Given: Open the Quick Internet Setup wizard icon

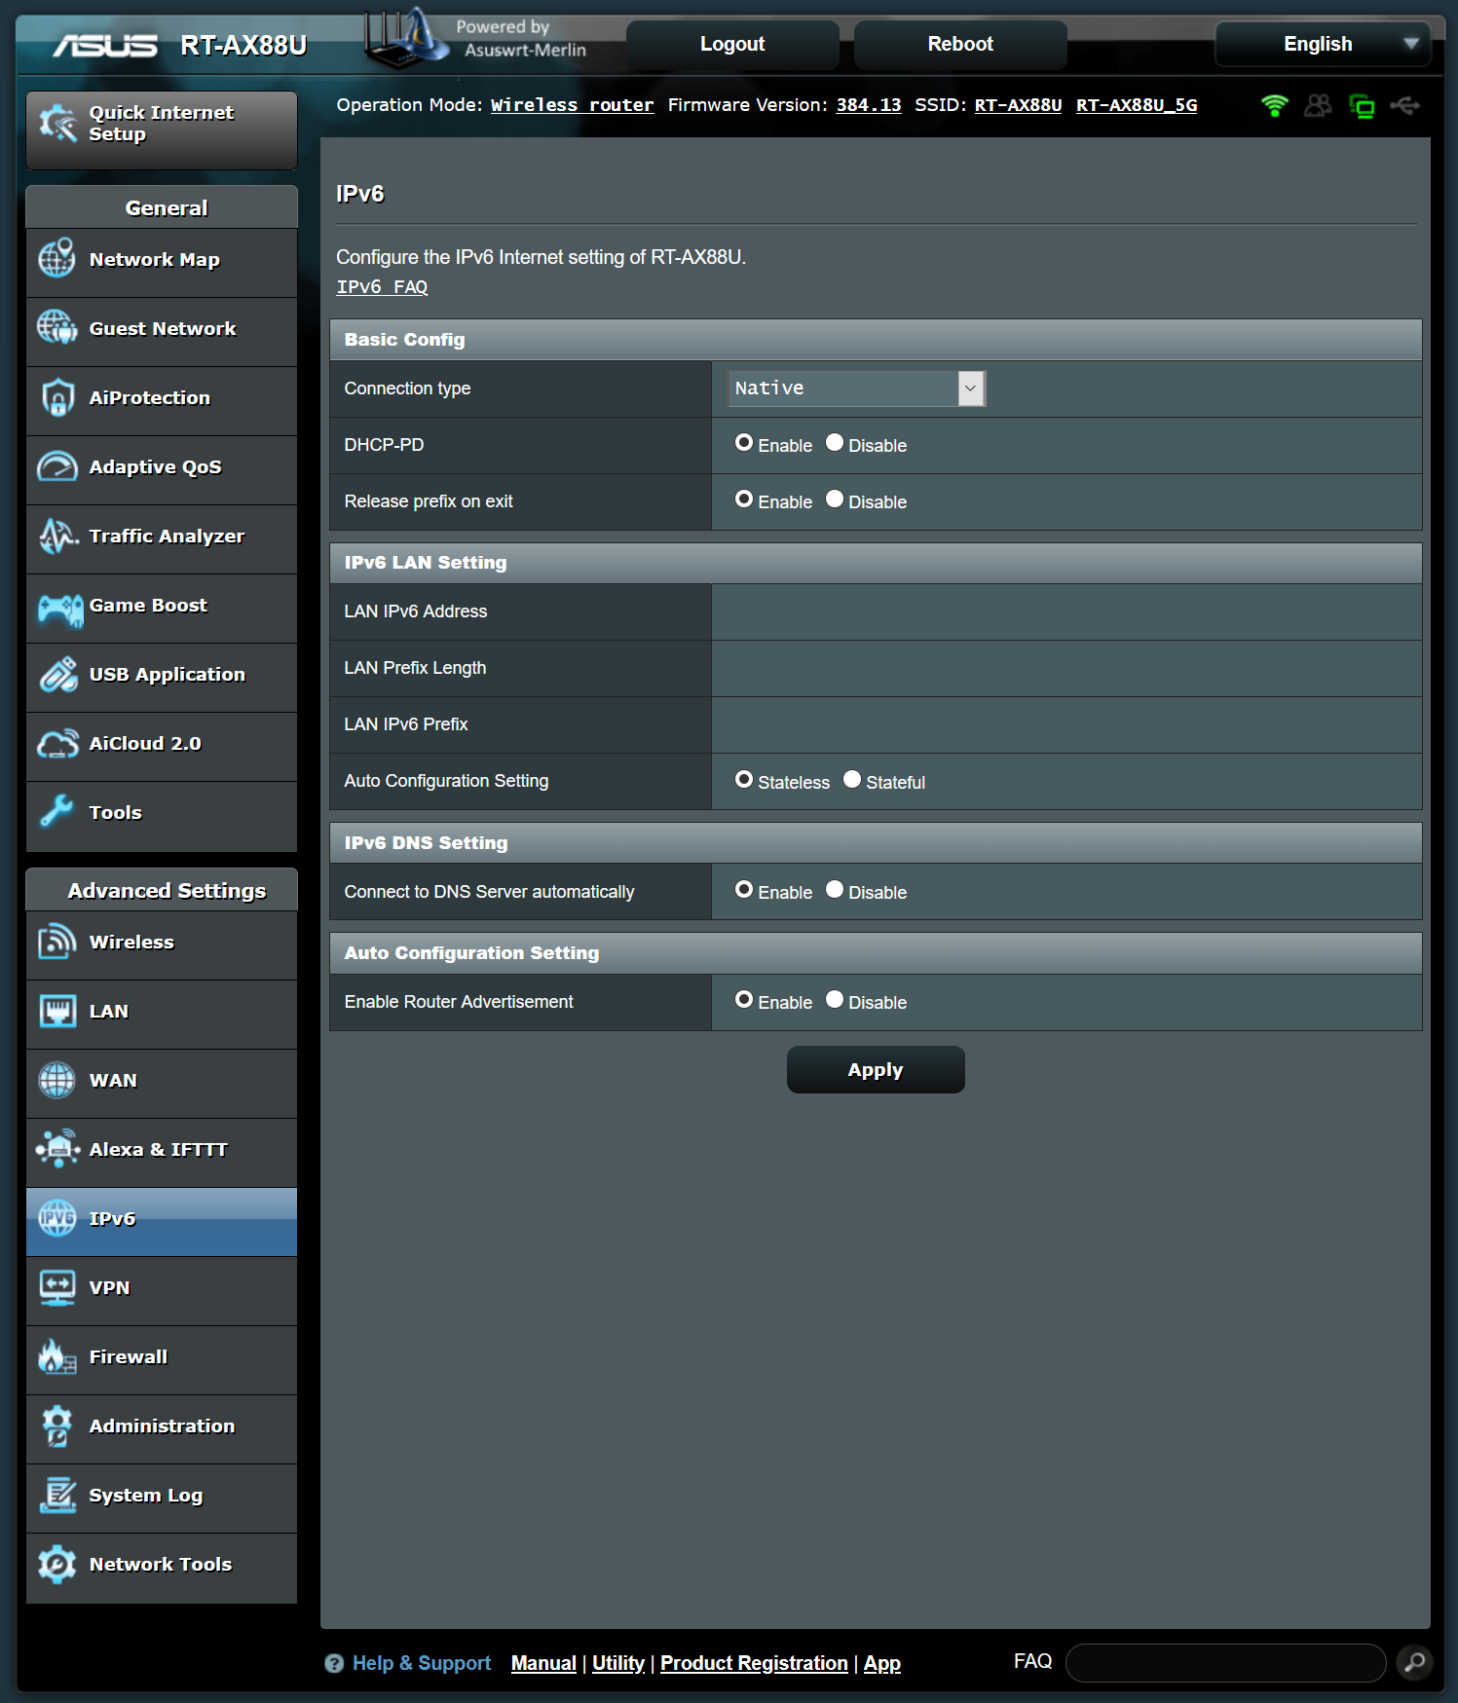Looking at the screenshot, I should tap(57, 124).
